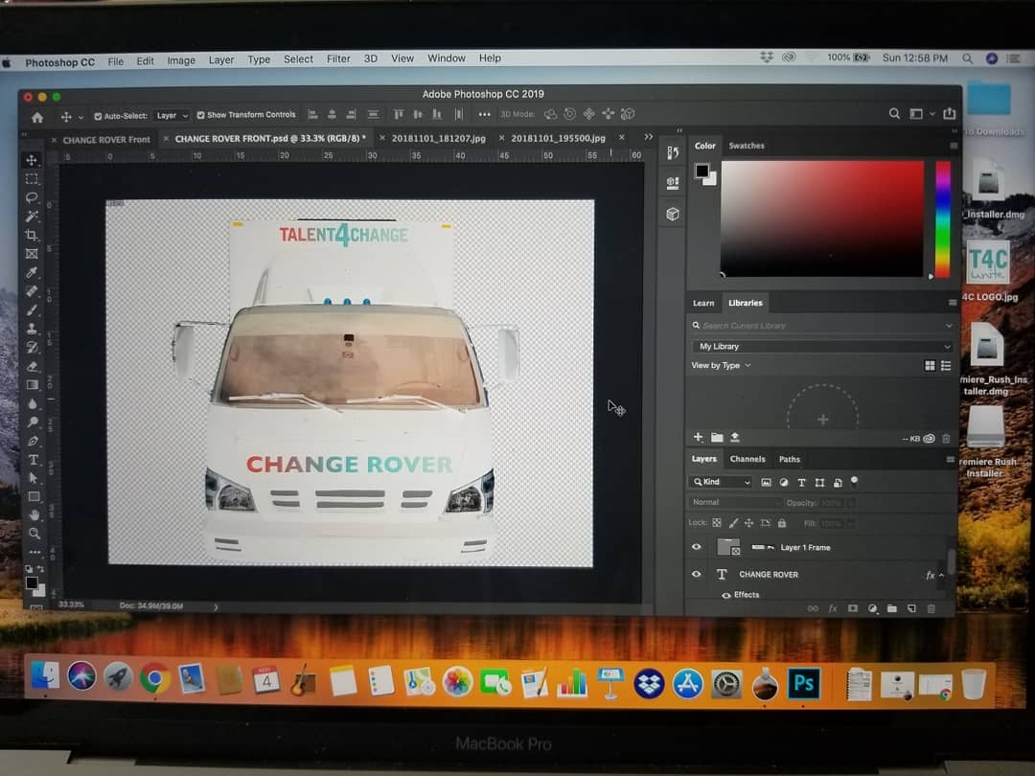The height and width of the screenshot is (776, 1035).
Task: Toggle lock transparent pixels
Action: click(x=716, y=523)
